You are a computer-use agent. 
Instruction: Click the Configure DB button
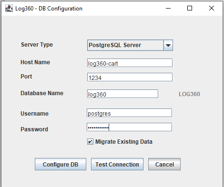click(x=61, y=164)
